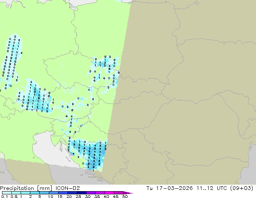The image size is (256, 198).
Task: Select the legend swatch between 40 and 45
Action: (109, 193)
